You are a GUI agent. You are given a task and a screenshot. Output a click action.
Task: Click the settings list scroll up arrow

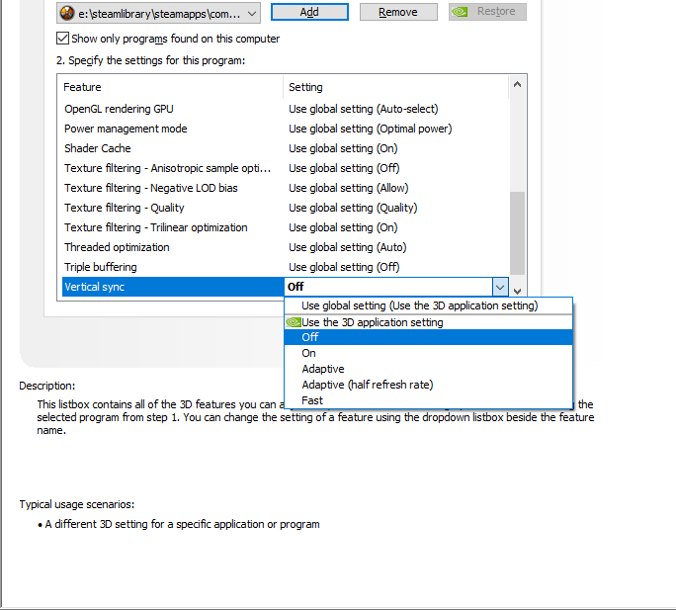[517, 85]
